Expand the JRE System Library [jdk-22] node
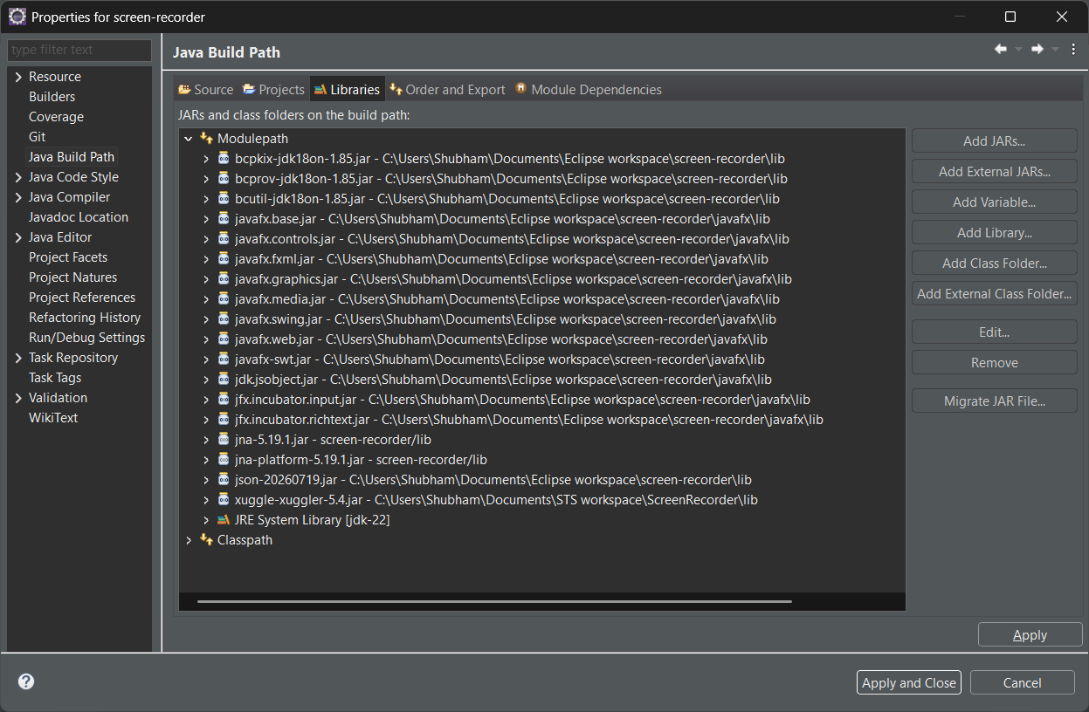The width and height of the screenshot is (1089, 712). [x=206, y=521]
